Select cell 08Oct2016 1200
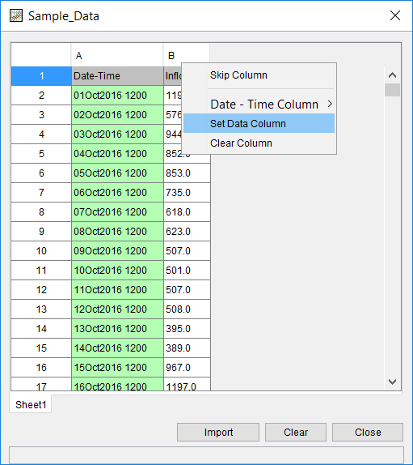The image size is (413, 465). 117,232
